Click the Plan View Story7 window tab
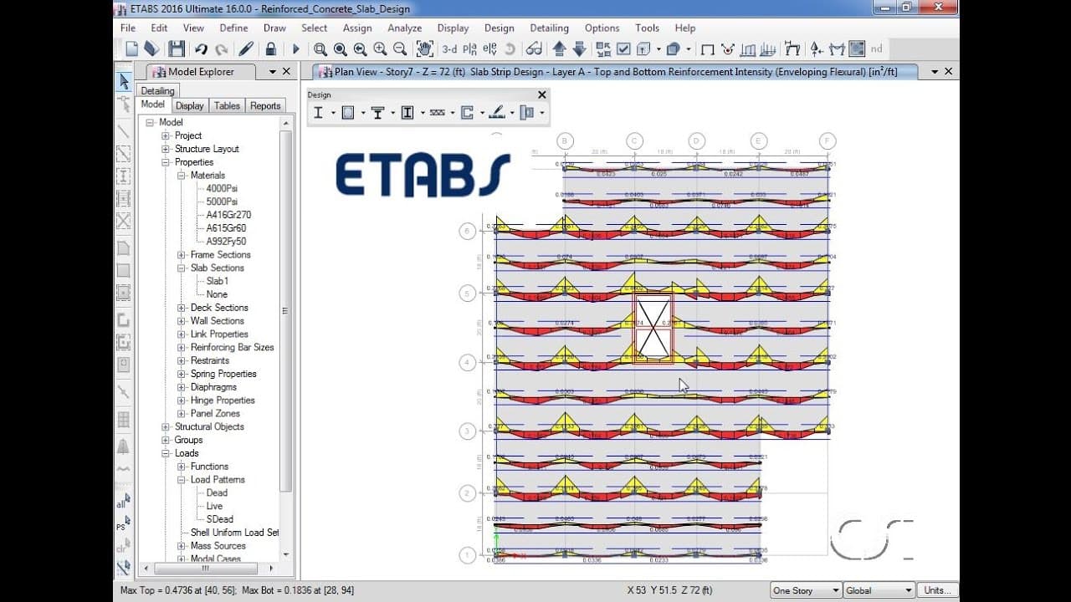The image size is (1071, 602). point(614,72)
